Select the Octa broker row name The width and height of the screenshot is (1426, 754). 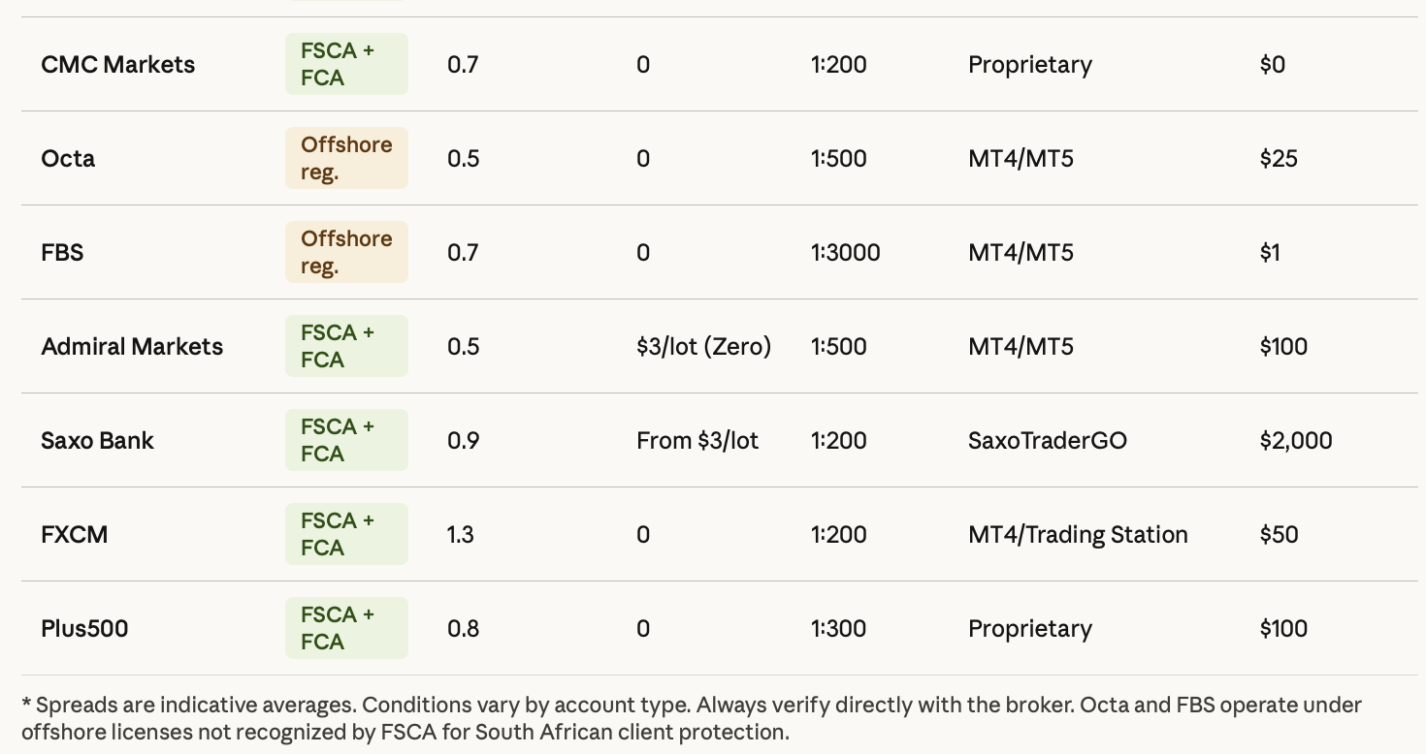coord(68,159)
